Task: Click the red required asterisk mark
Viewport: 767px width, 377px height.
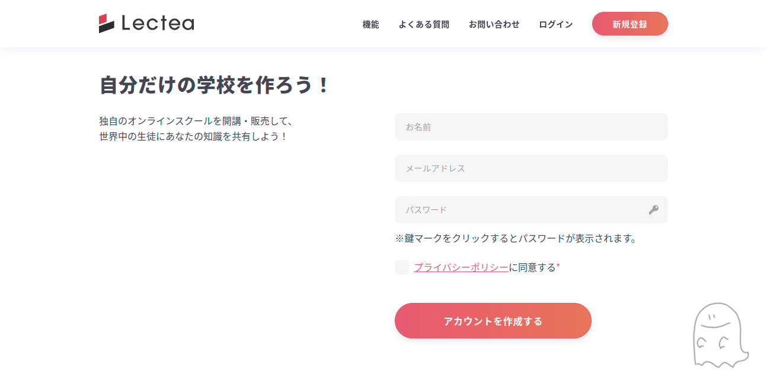Action: coord(558,266)
